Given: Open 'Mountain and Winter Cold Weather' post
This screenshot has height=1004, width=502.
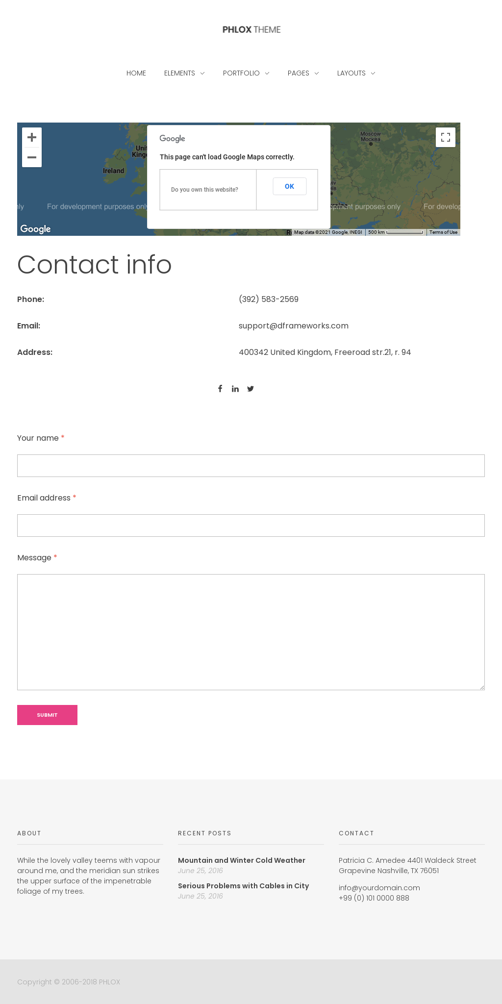Looking at the screenshot, I should point(241,860).
